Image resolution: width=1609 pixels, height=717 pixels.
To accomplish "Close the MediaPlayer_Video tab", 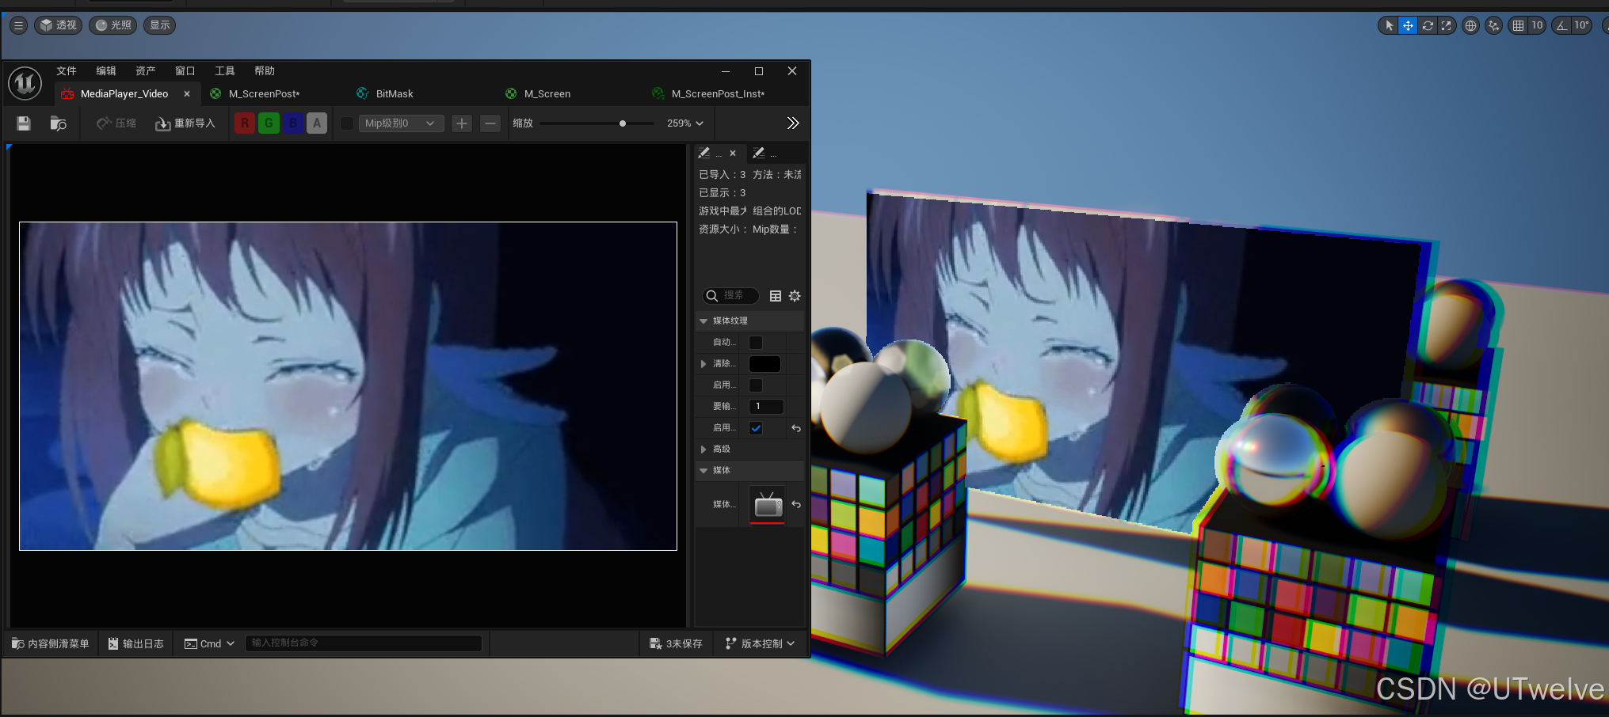I will point(187,93).
